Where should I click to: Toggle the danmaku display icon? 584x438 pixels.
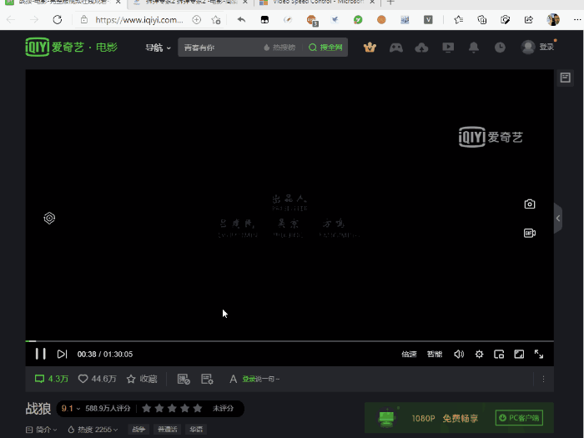pyautogui.click(x=184, y=379)
